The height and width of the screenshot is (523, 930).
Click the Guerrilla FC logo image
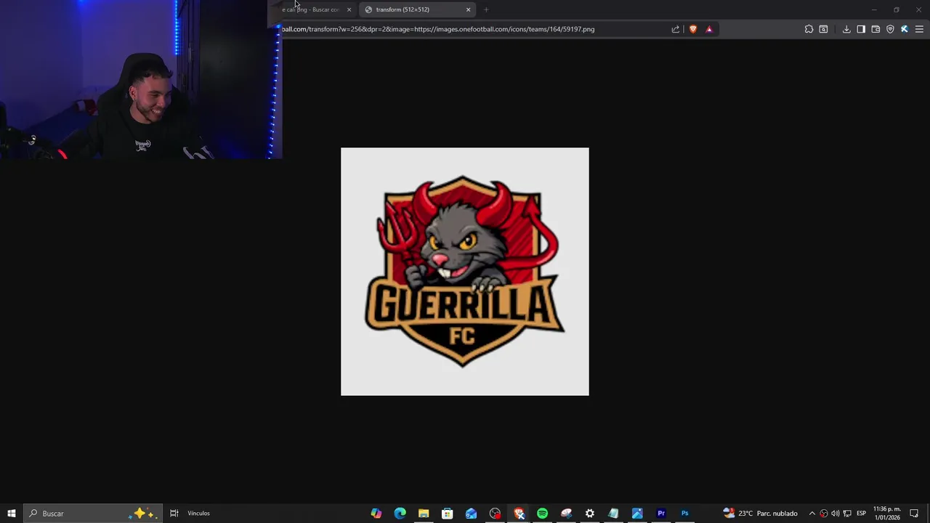coord(465,272)
